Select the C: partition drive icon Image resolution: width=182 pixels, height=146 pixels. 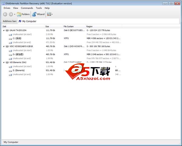click(10, 39)
